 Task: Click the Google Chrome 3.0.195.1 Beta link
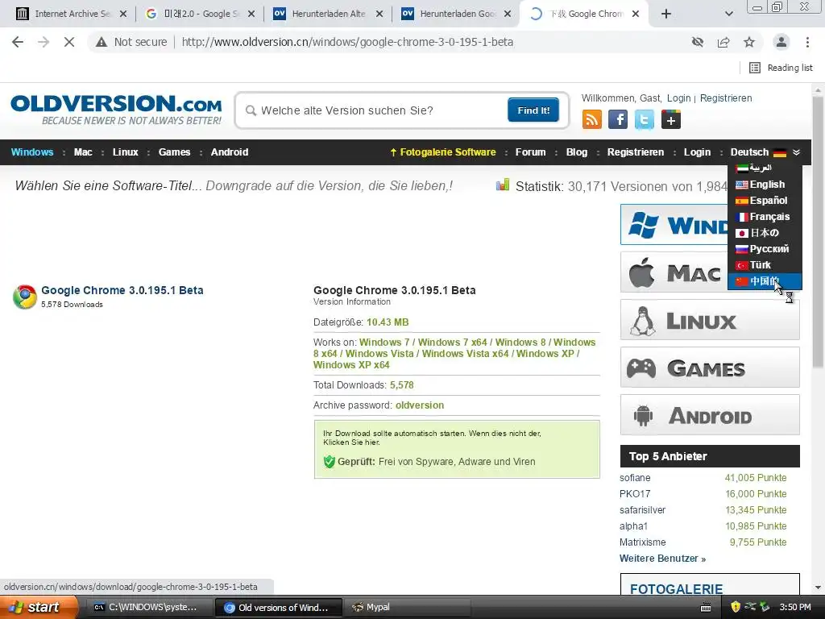click(122, 290)
